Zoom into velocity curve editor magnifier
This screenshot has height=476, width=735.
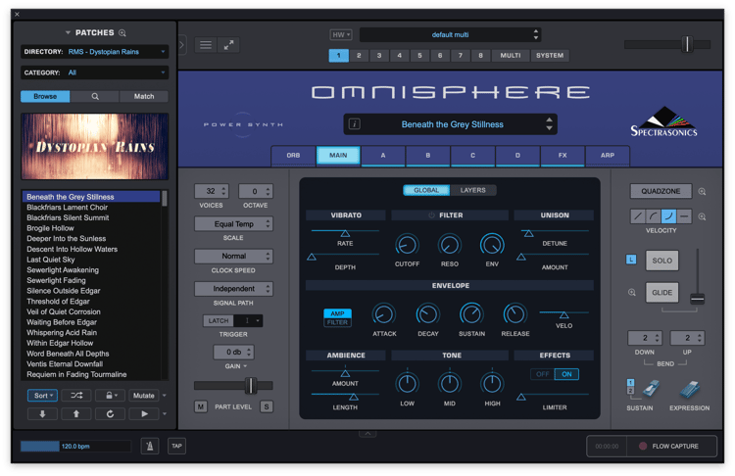(x=702, y=216)
